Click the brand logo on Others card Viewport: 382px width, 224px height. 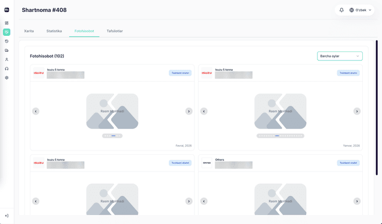207,163
